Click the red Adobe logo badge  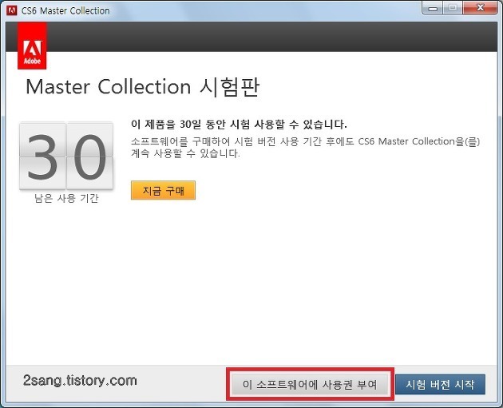click(32, 46)
